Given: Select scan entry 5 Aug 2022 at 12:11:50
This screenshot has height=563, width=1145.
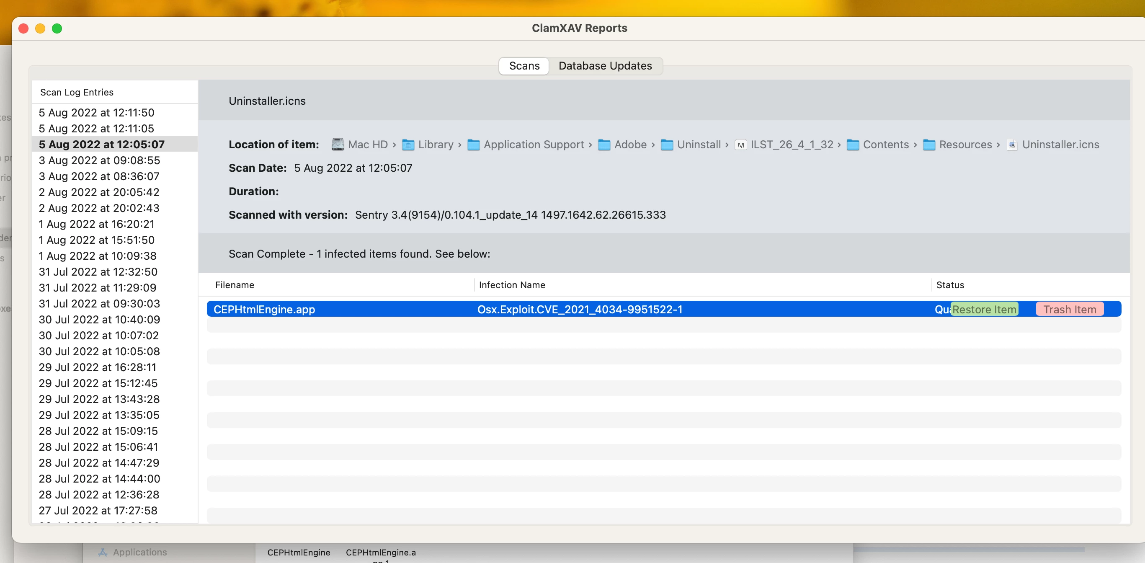Looking at the screenshot, I should tap(96, 113).
